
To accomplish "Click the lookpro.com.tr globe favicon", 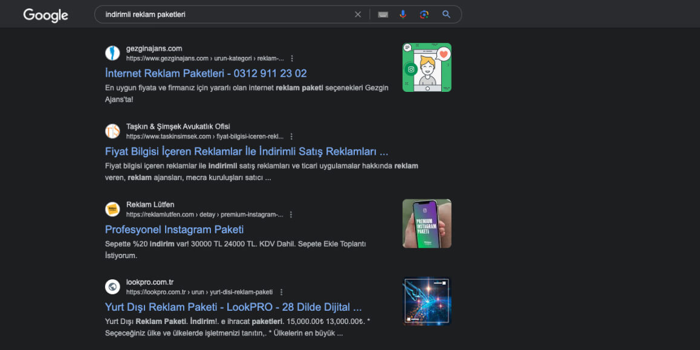I will (112, 287).
